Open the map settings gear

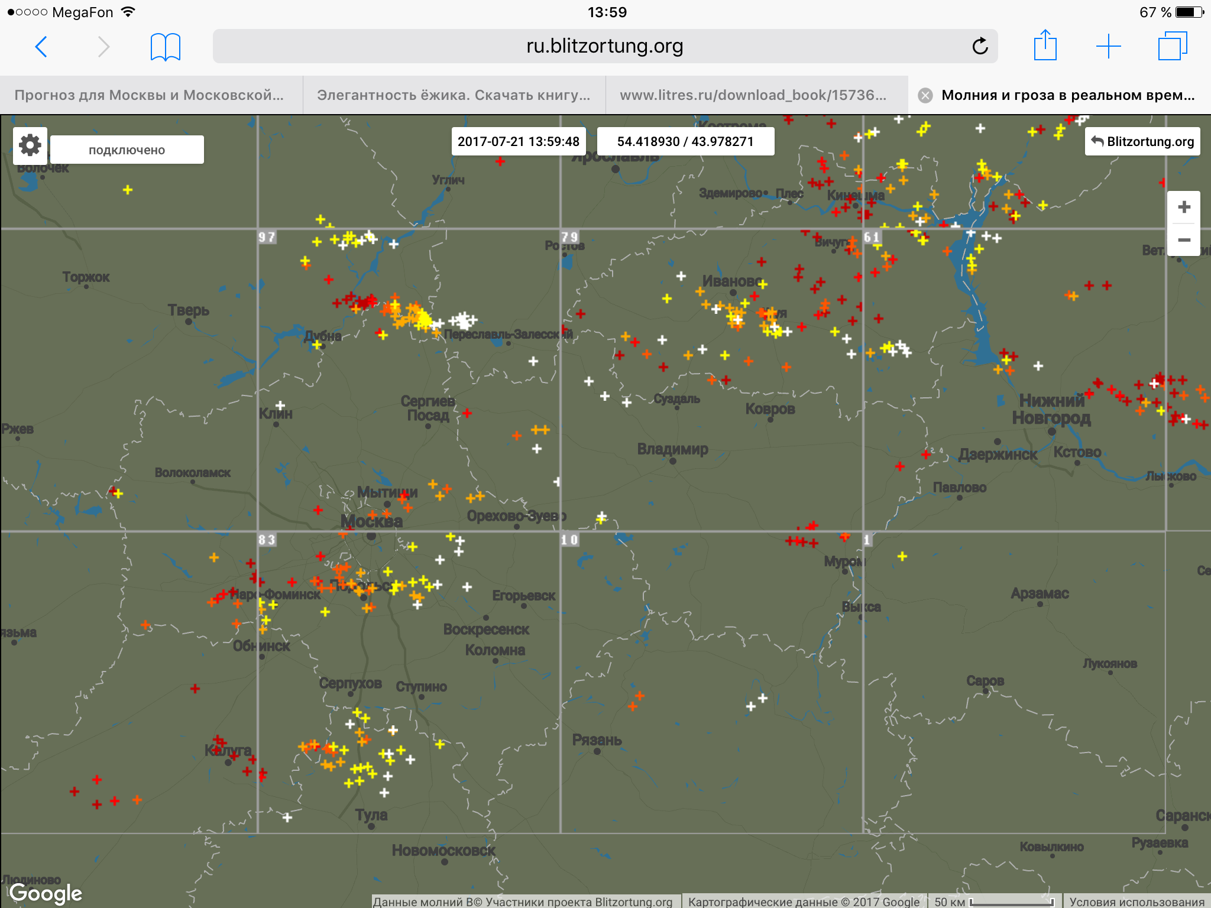click(x=30, y=145)
